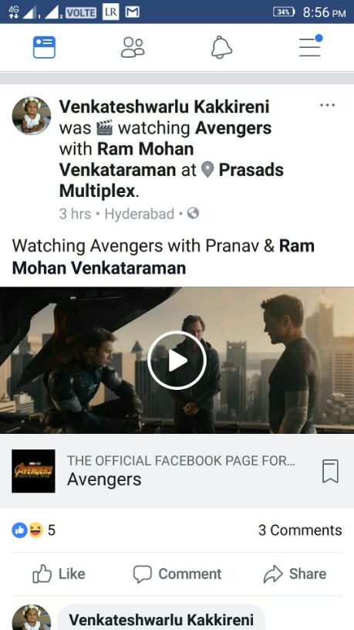The image size is (354, 630).
Task: Open the News Feed tab icon
Action: [x=44, y=47]
